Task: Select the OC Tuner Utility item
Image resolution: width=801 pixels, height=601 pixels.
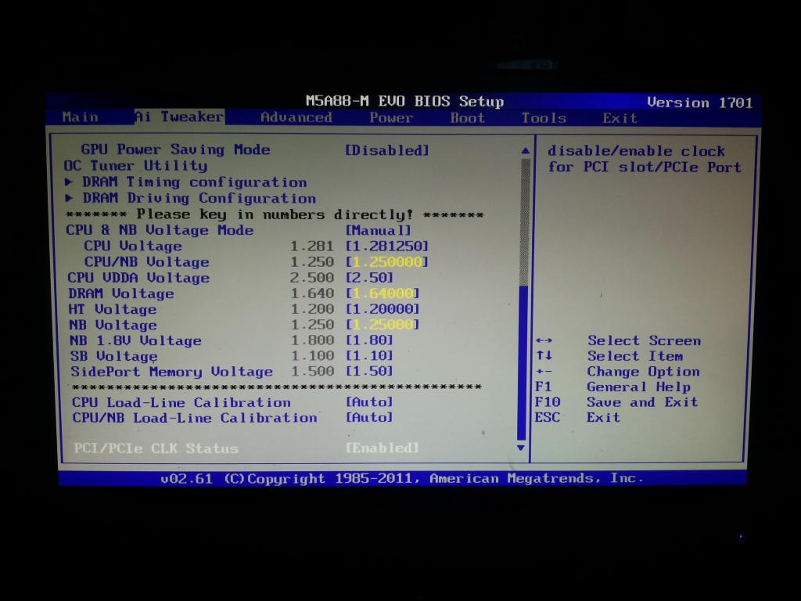Action: coord(135,166)
